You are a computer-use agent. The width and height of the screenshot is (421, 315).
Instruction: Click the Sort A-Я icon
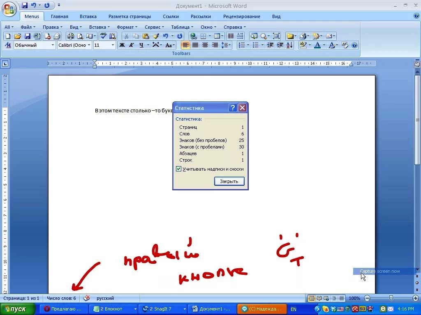tap(289, 45)
